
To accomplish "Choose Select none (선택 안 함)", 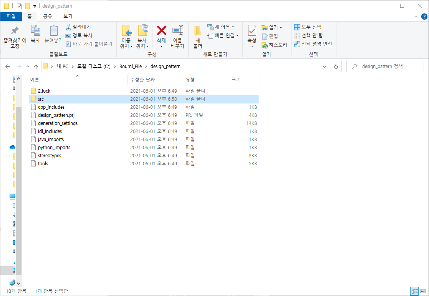I will 309,35.
